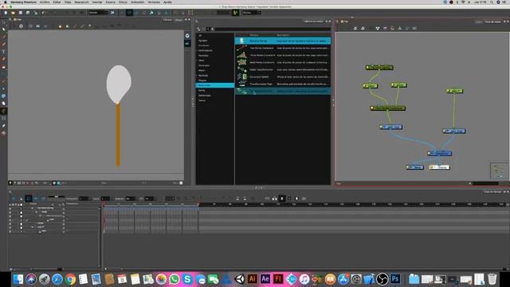Select the Brush tool in the left toolbar
The width and height of the screenshot is (510, 287).
point(3,37)
